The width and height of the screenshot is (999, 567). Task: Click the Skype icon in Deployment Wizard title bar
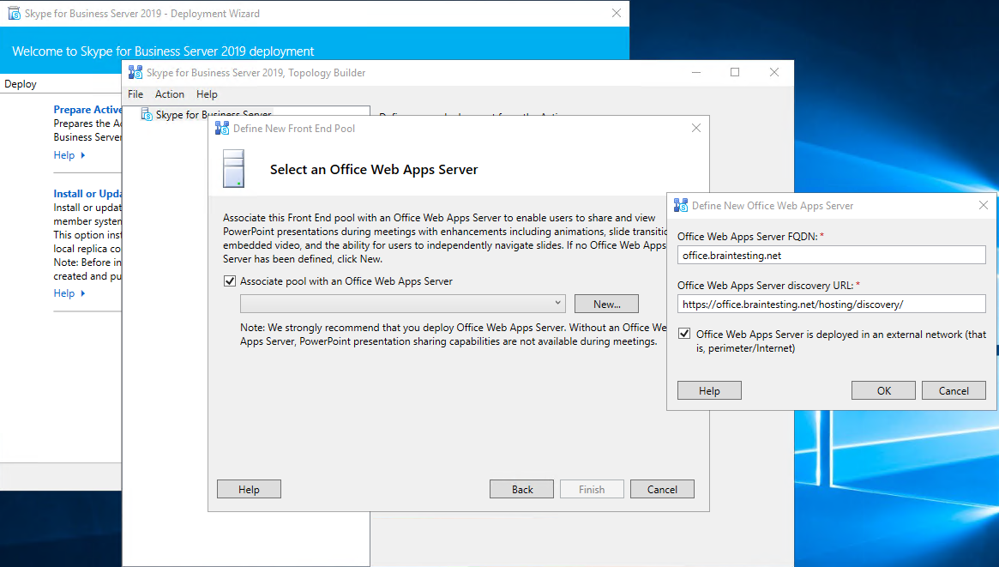coord(15,14)
